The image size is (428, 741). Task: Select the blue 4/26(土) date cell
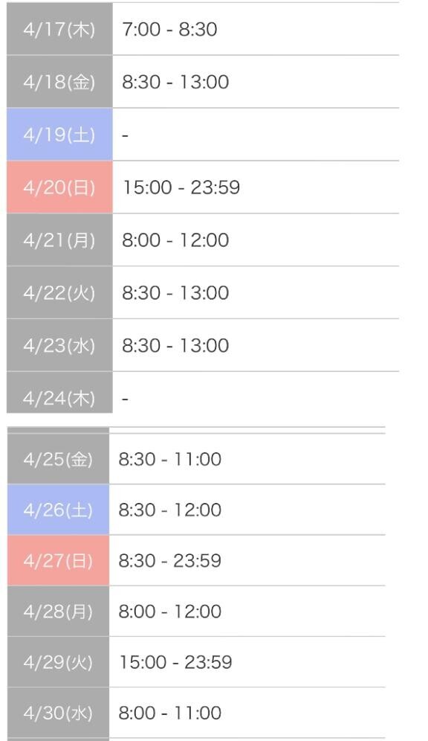click(x=58, y=510)
